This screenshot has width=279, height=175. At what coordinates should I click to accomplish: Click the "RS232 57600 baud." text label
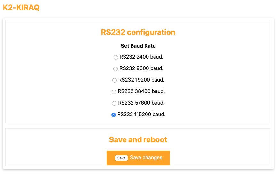click(141, 103)
